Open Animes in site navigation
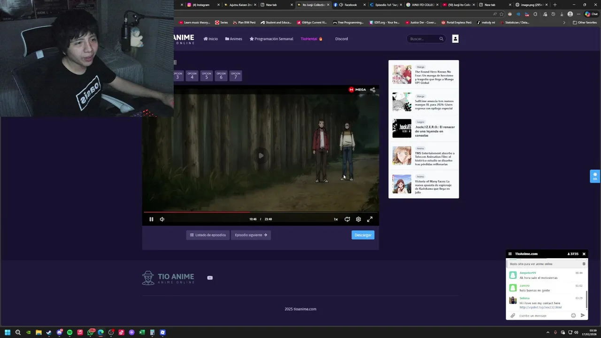This screenshot has width=601, height=338. click(x=233, y=39)
